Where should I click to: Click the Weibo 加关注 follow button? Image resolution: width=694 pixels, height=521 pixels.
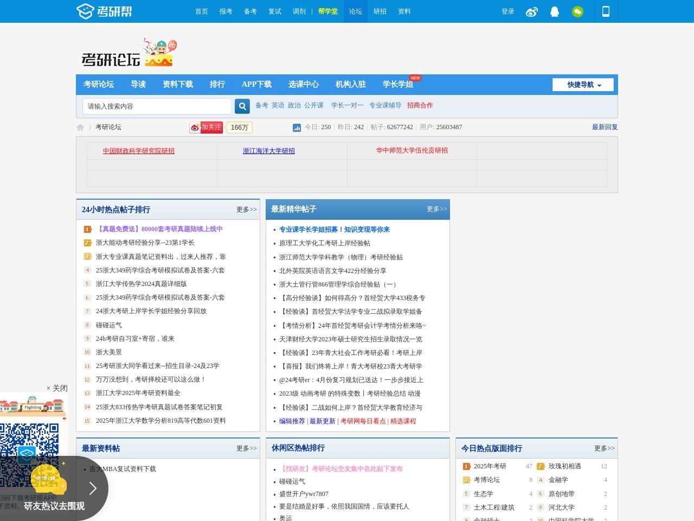206,128
